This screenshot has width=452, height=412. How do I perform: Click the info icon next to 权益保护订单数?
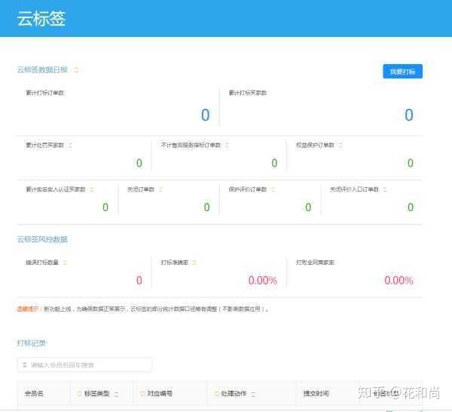coord(341,145)
